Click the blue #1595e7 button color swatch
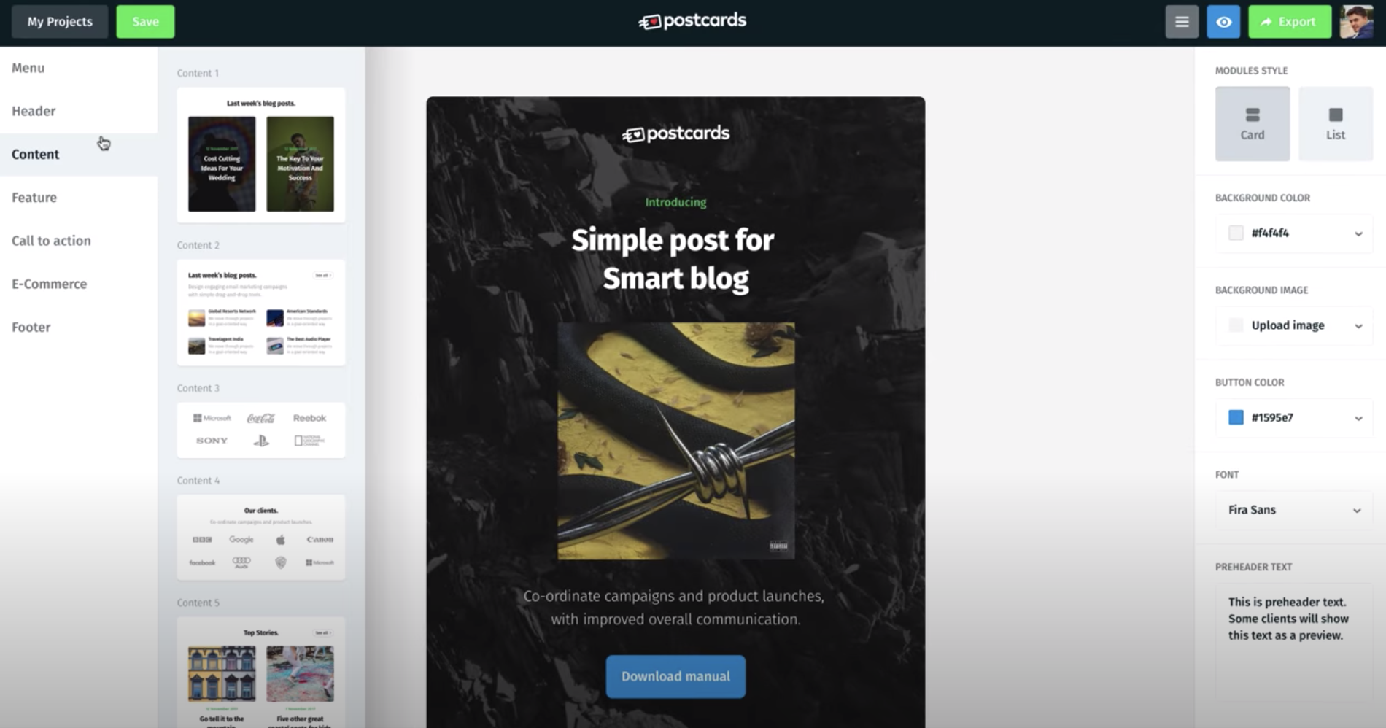 [x=1236, y=417]
